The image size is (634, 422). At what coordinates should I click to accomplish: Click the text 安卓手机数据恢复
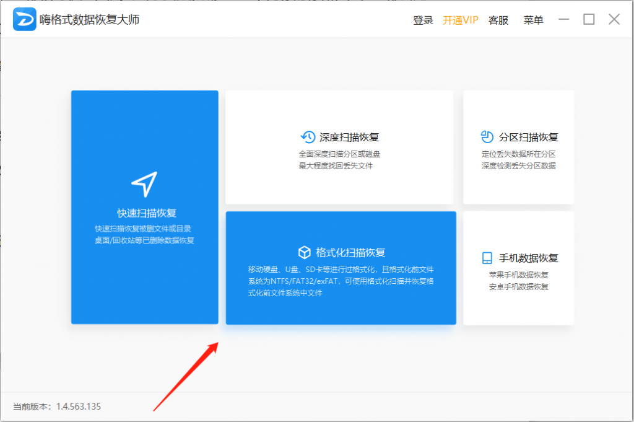pyautogui.click(x=518, y=287)
